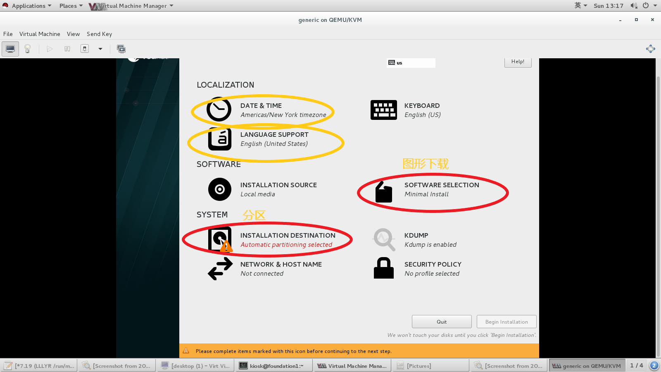
Task: Open the Virtual Machine Manager app menu
Action: [x=131, y=6]
